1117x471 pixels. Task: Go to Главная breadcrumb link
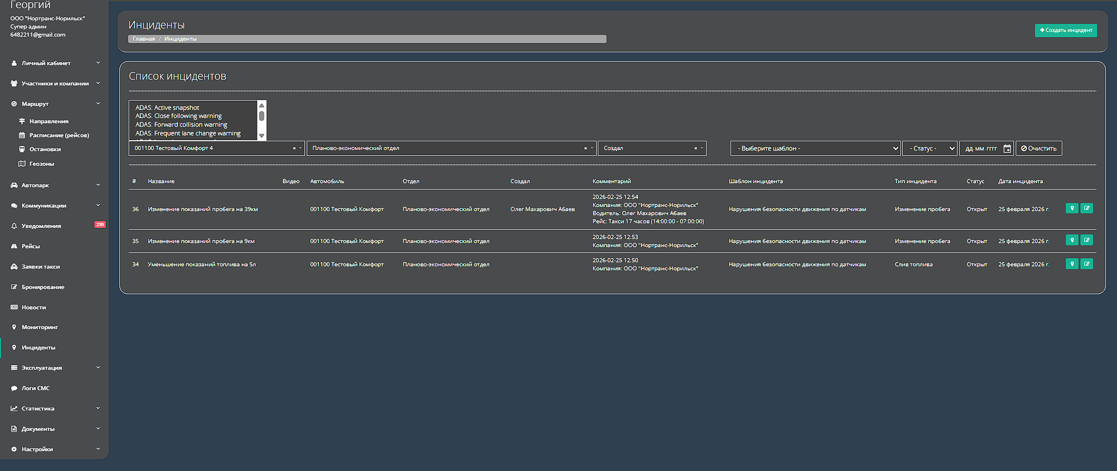(x=143, y=39)
